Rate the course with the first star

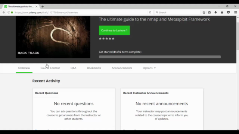tap(100, 39)
